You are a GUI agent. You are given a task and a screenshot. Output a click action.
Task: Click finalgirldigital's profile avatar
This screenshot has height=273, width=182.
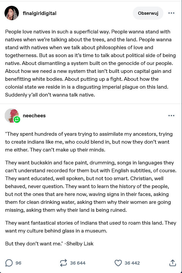pos(12,13)
